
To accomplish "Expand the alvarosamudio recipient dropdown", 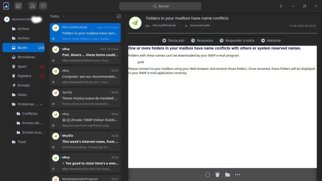I will 202,25.
